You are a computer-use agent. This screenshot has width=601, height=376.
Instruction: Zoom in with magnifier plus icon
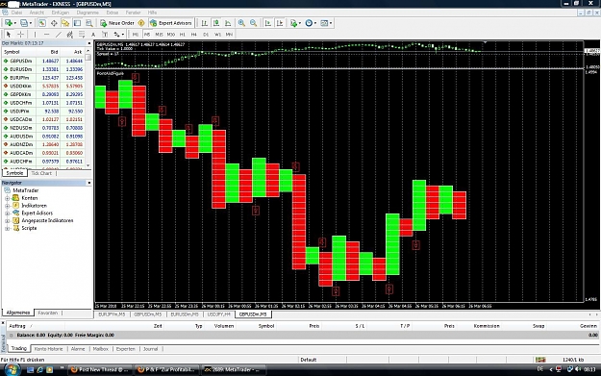(241, 23)
